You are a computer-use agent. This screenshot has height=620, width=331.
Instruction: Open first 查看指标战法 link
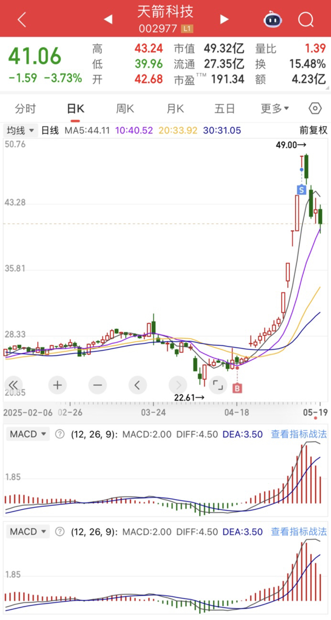[x=299, y=434]
